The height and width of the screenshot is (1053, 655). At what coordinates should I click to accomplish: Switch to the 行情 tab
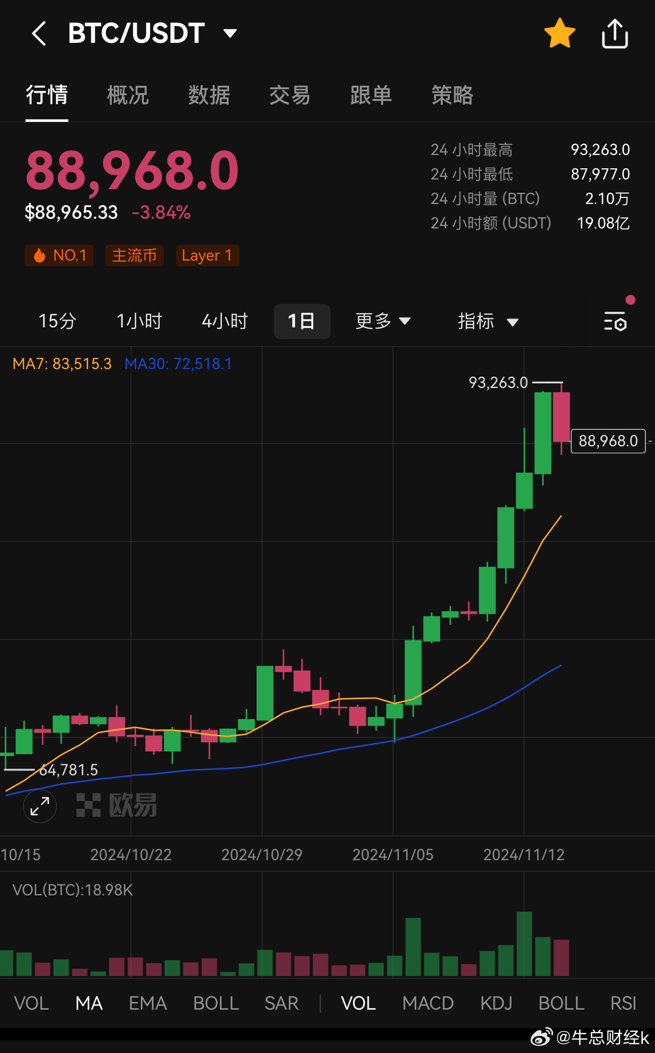pyautogui.click(x=47, y=95)
